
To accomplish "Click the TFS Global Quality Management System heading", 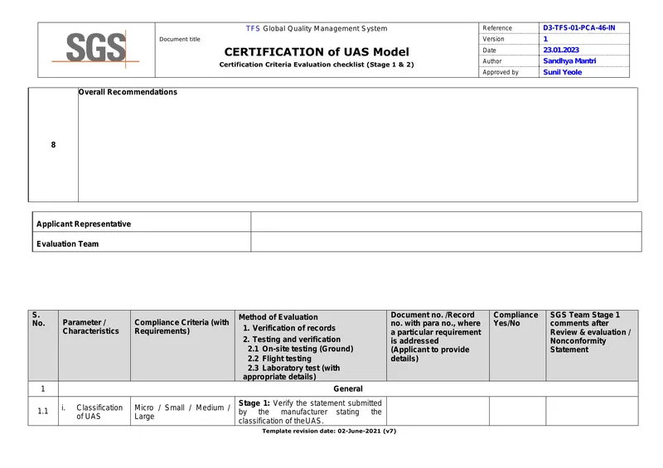I will (x=317, y=28).
